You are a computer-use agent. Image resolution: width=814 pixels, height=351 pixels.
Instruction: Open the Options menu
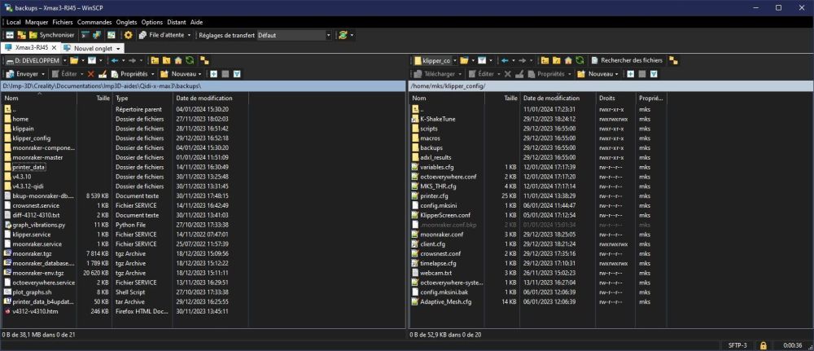[152, 22]
